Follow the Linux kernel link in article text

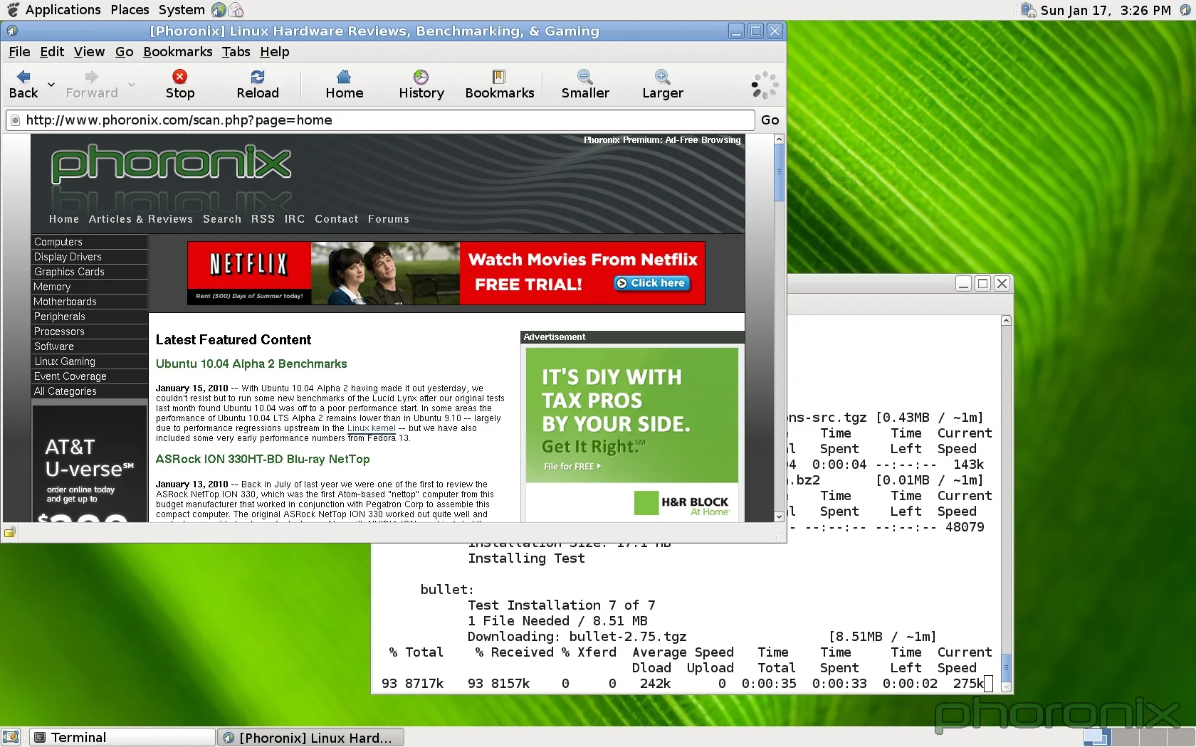(x=371, y=428)
